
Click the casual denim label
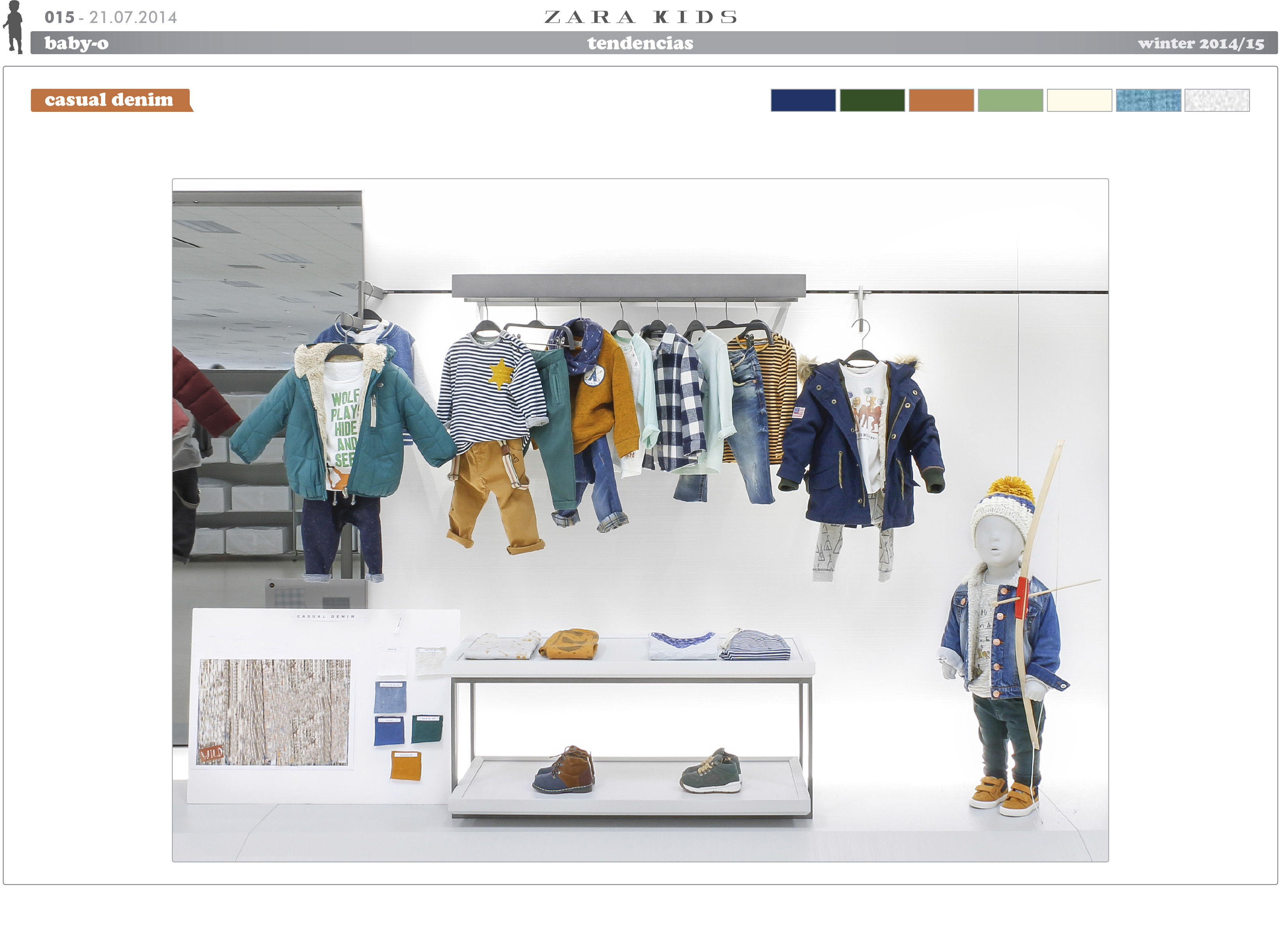[x=110, y=100]
